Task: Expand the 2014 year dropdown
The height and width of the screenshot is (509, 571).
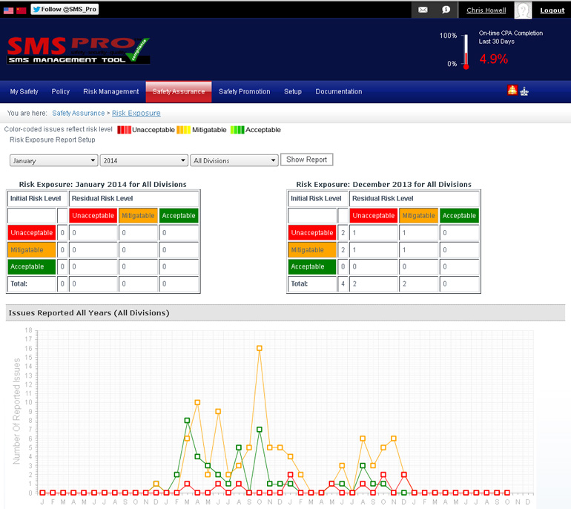Action: pyautogui.click(x=144, y=161)
